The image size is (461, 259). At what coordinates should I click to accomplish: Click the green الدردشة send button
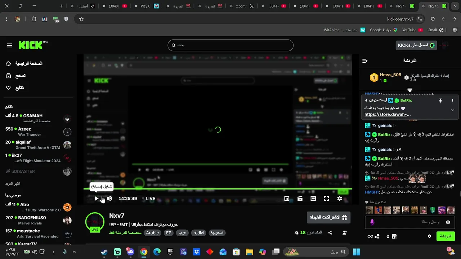(x=446, y=236)
